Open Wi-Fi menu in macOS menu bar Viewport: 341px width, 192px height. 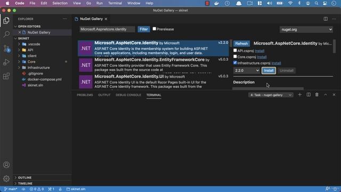click(290, 3)
